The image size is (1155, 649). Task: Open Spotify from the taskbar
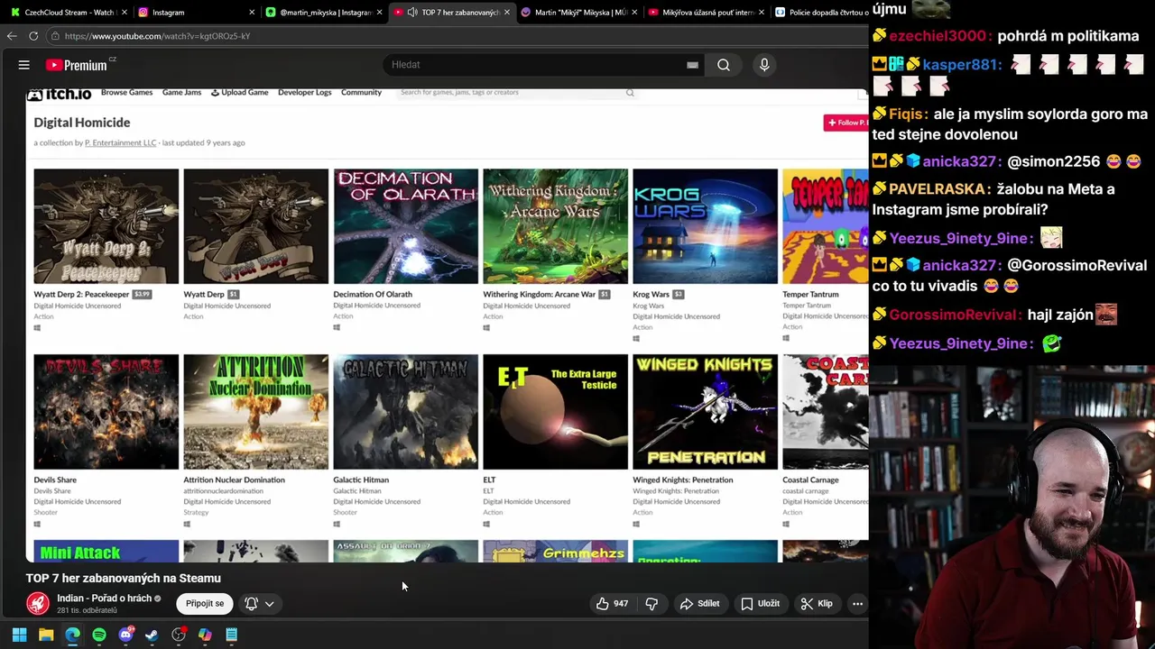point(99,635)
